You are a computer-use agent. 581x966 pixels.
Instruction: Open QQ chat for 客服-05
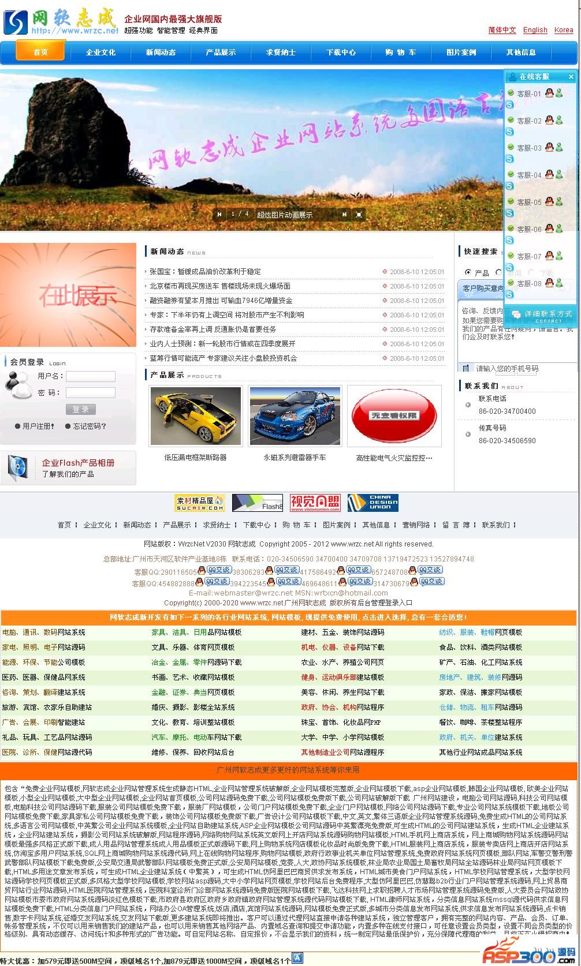(x=549, y=201)
